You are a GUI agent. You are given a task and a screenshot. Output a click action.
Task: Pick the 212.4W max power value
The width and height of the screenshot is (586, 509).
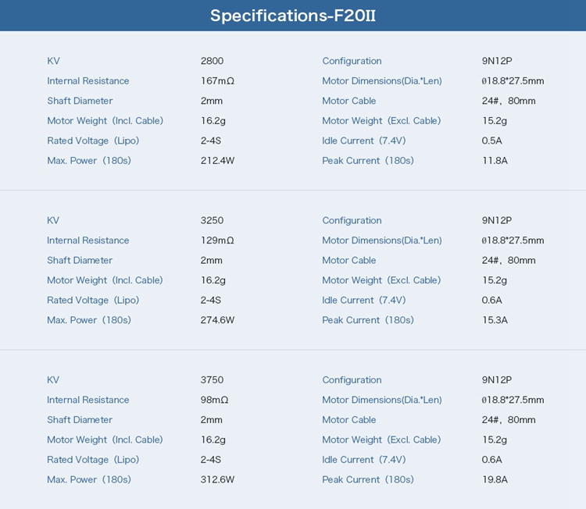(x=217, y=161)
